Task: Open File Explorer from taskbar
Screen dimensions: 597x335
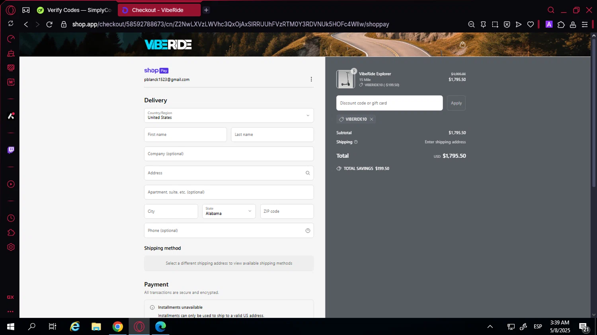Action: point(96,327)
